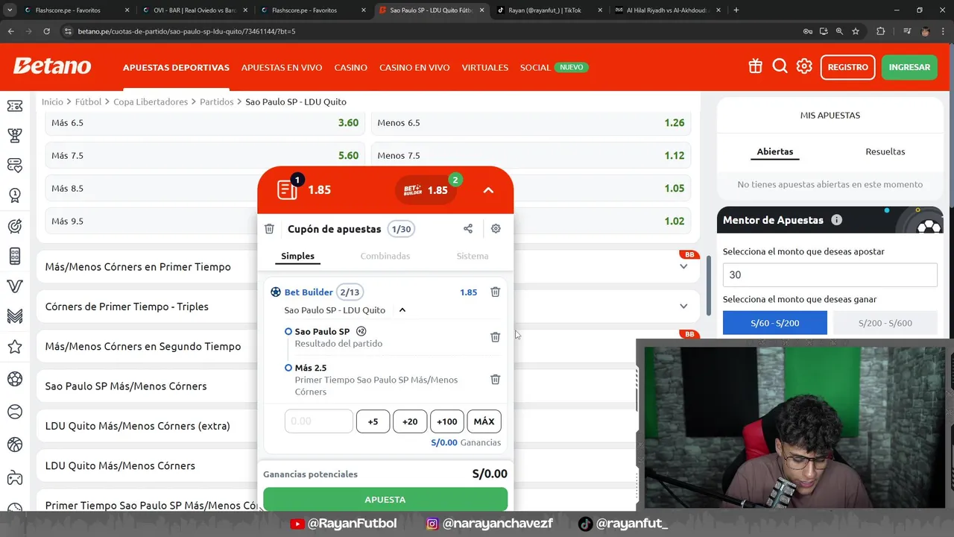
Task: Click the trophy icon in left sidebar
Action: tap(15, 135)
